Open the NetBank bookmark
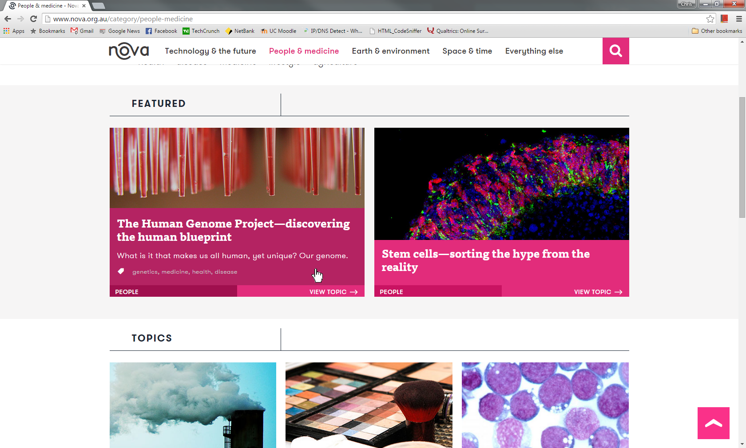The height and width of the screenshot is (448, 746). tap(240, 31)
